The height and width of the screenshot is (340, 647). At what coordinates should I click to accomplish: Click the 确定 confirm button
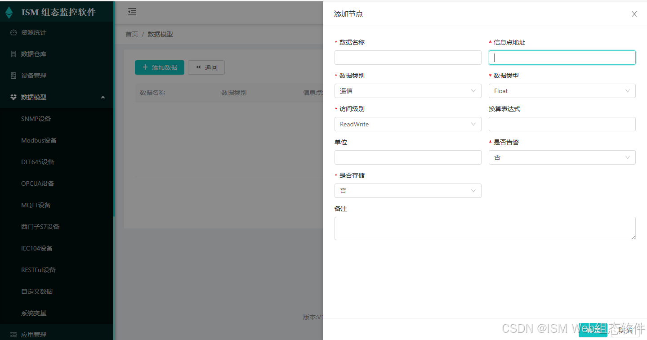[x=593, y=330]
